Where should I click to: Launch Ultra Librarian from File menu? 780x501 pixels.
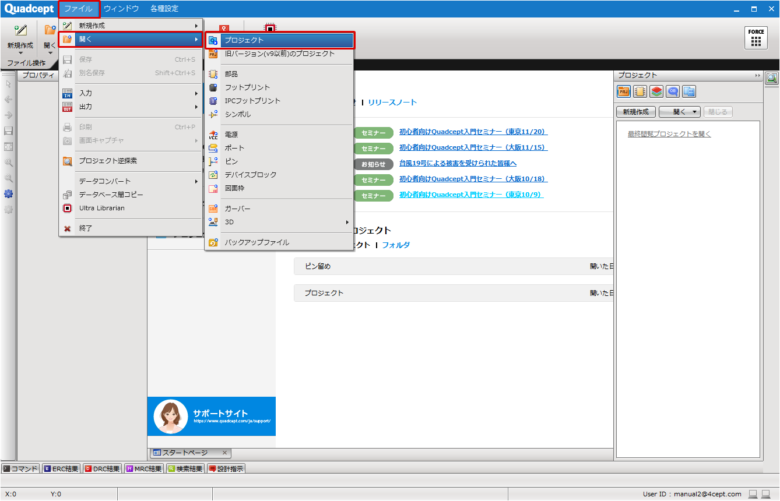[x=131, y=208]
